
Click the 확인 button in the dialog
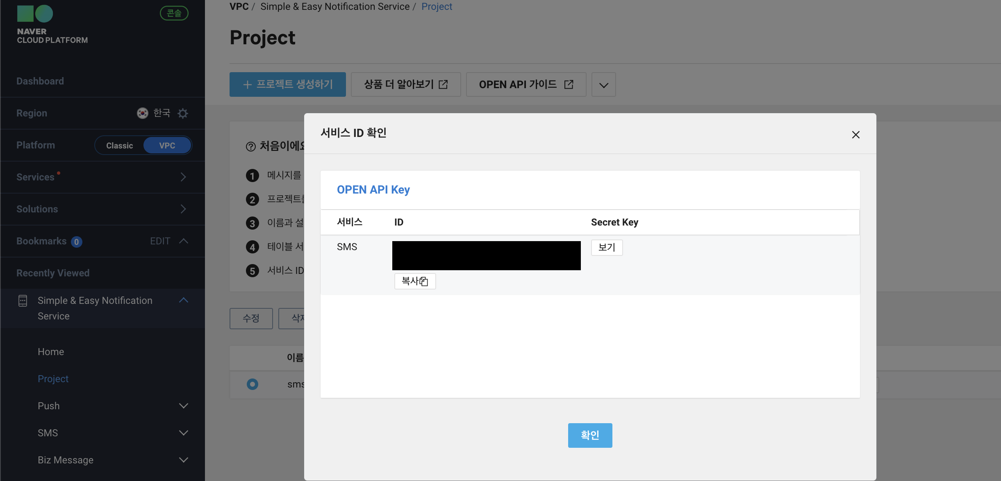pyautogui.click(x=589, y=435)
